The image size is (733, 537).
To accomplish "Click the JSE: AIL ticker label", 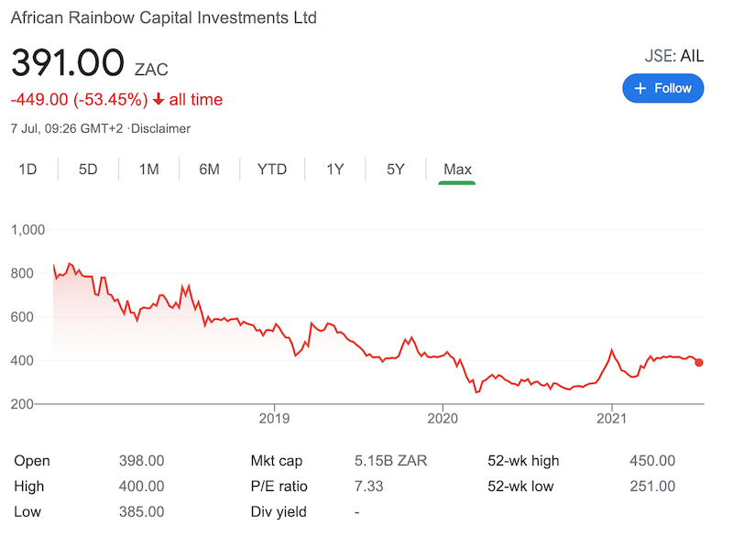I will pyautogui.click(x=673, y=56).
